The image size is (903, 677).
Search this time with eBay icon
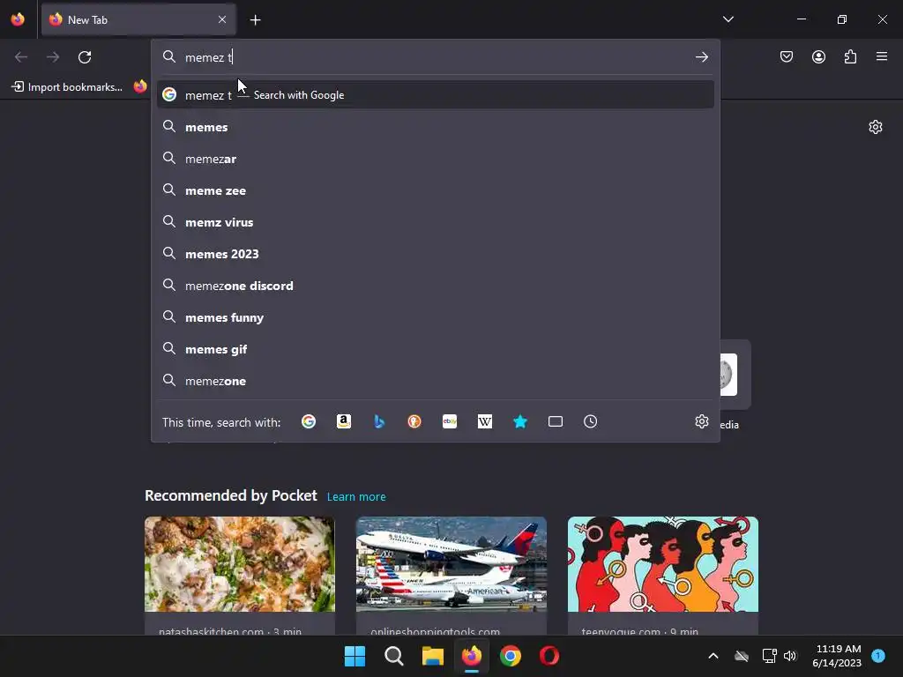click(x=450, y=421)
